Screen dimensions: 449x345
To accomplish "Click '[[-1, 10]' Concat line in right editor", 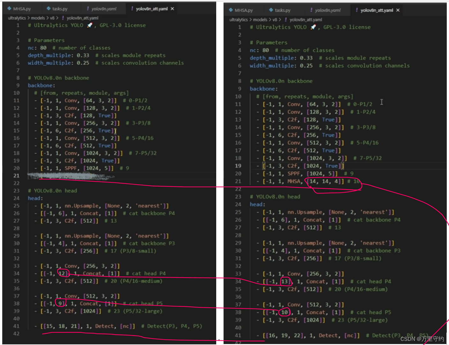I will click(x=324, y=312).
